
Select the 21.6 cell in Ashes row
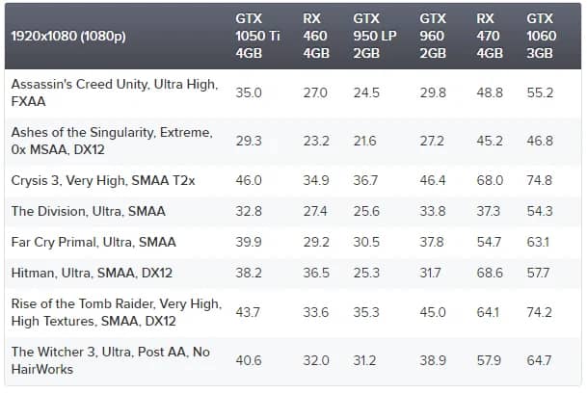click(366, 141)
